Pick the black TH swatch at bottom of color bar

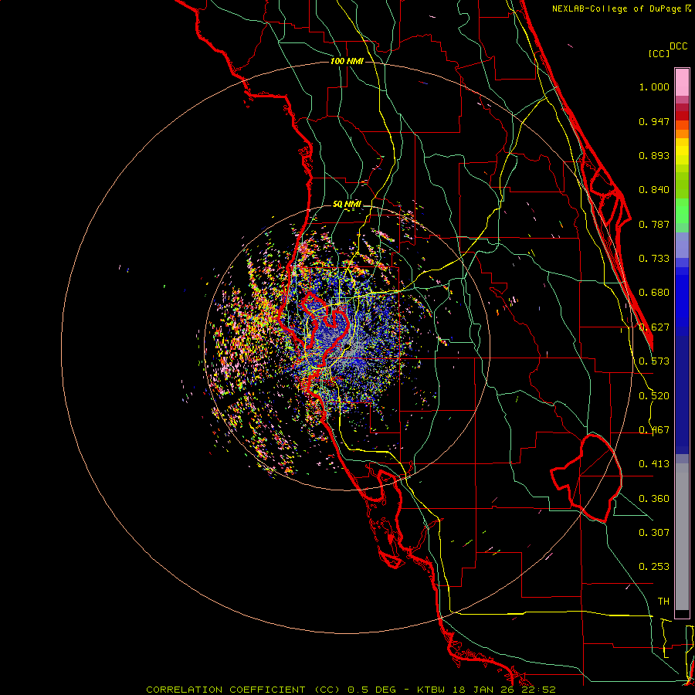[682, 613]
